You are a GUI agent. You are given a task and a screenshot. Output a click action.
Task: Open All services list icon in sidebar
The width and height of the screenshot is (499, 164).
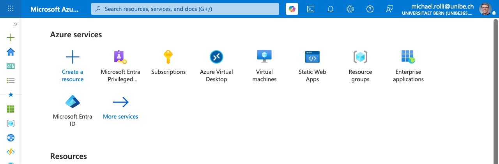point(11,80)
